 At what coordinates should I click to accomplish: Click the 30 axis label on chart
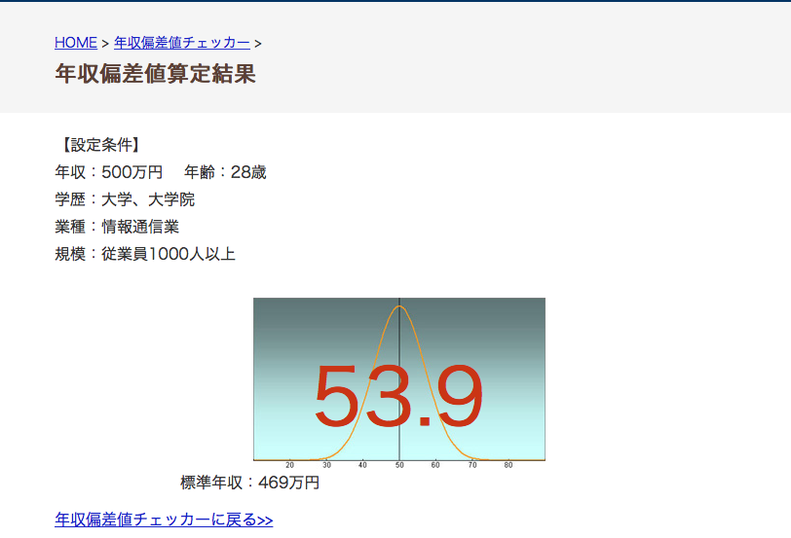click(327, 465)
